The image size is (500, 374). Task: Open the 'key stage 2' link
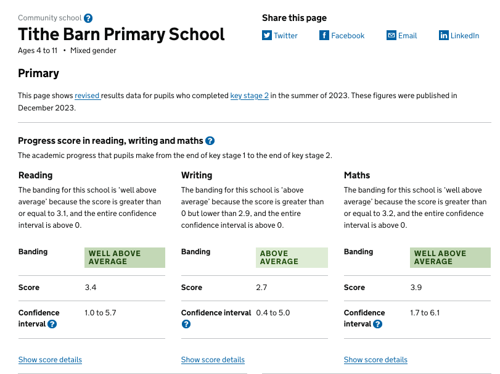pos(249,96)
